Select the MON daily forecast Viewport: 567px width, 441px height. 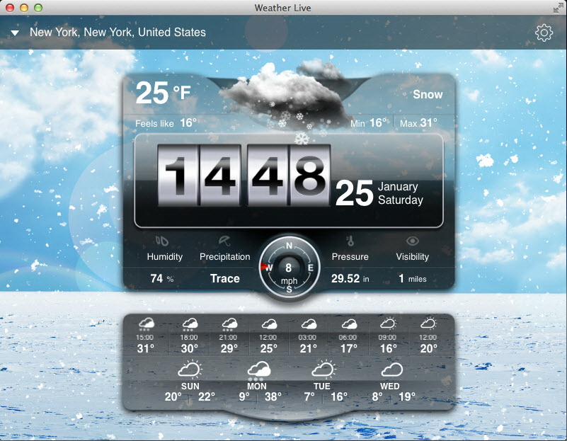[x=257, y=382]
